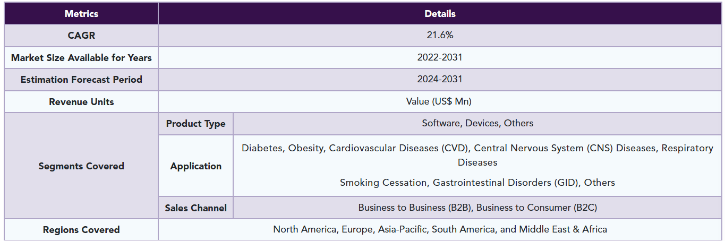The image size is (725, 241).
Task: Click the Metrics column header
Action: pos(81,14)
